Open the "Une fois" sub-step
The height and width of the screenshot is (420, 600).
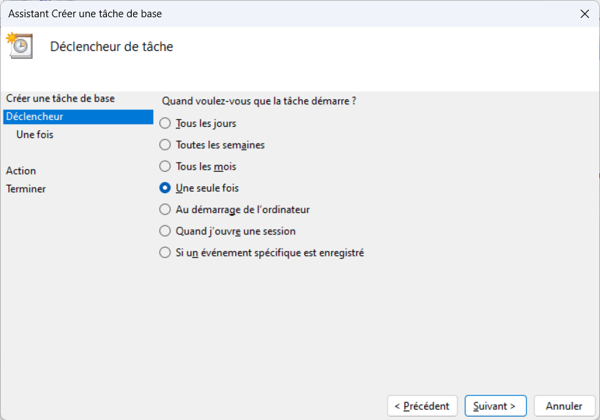coord(35,134)
